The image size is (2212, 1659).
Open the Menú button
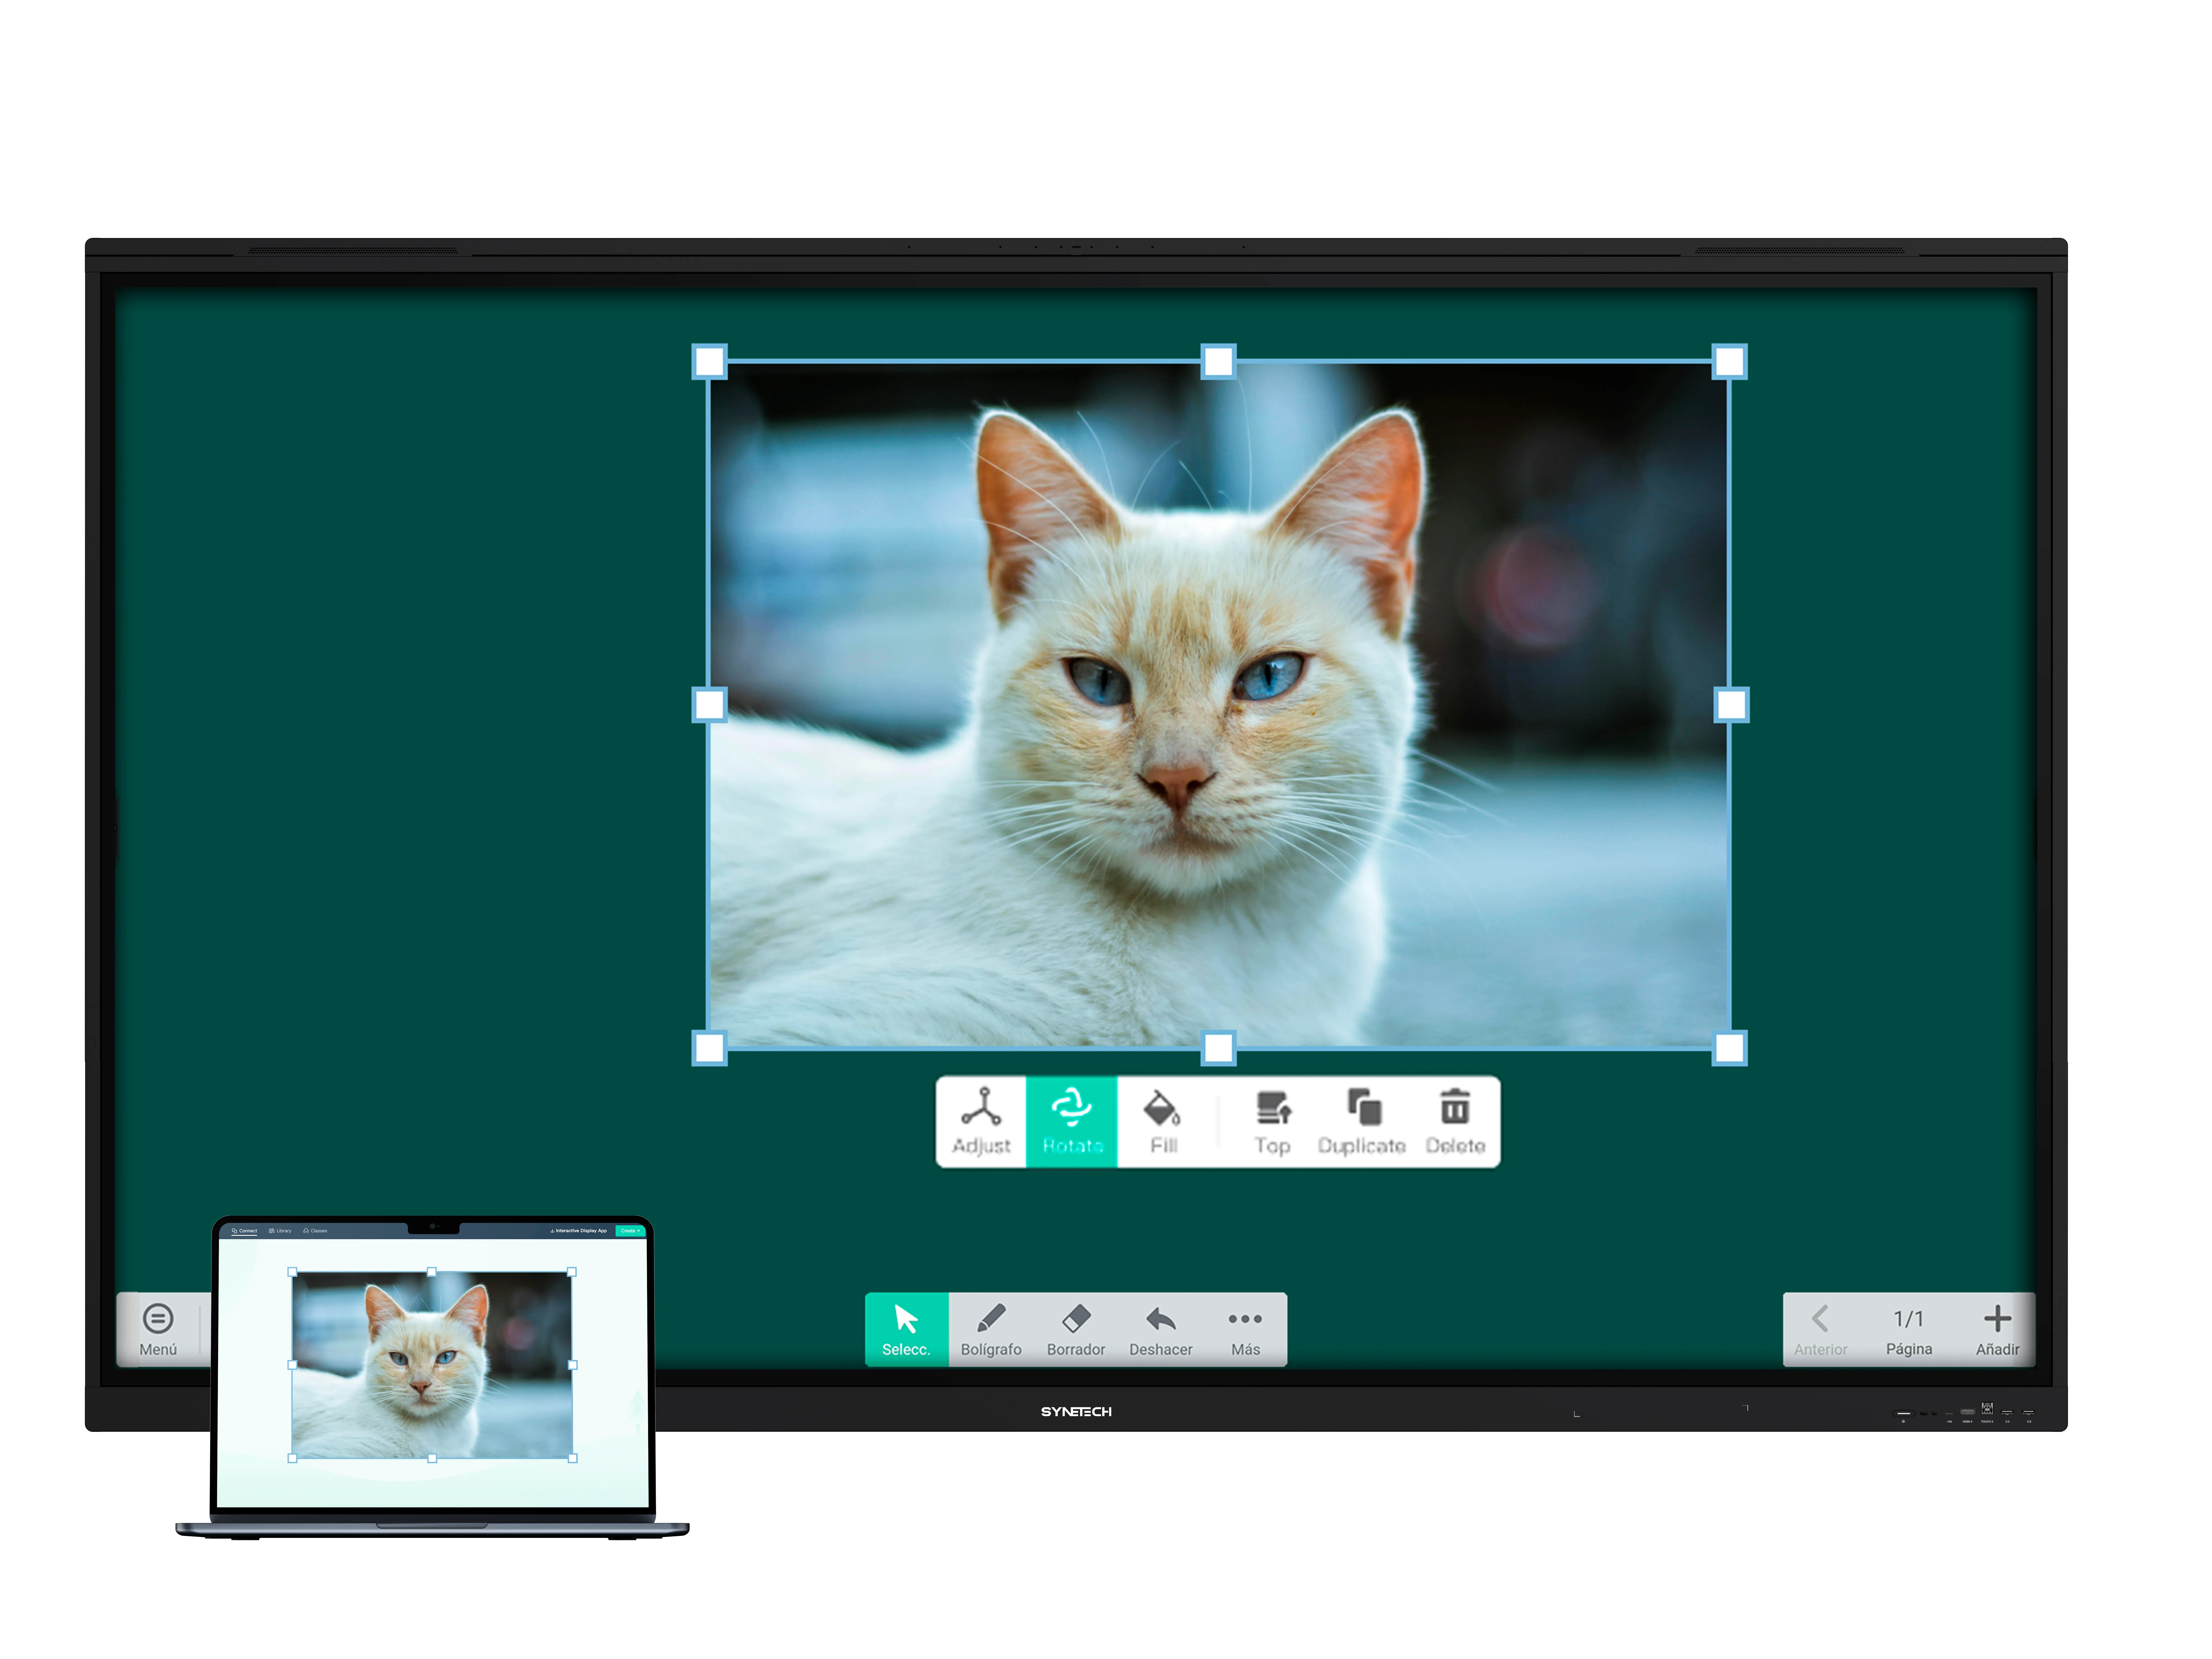(x=158, y=1330)
